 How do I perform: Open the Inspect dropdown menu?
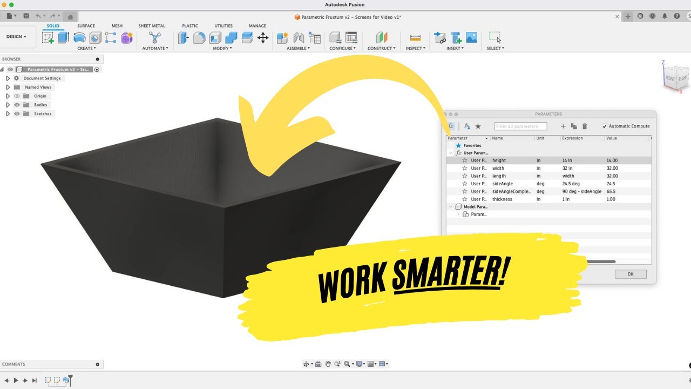coord(415,48)
